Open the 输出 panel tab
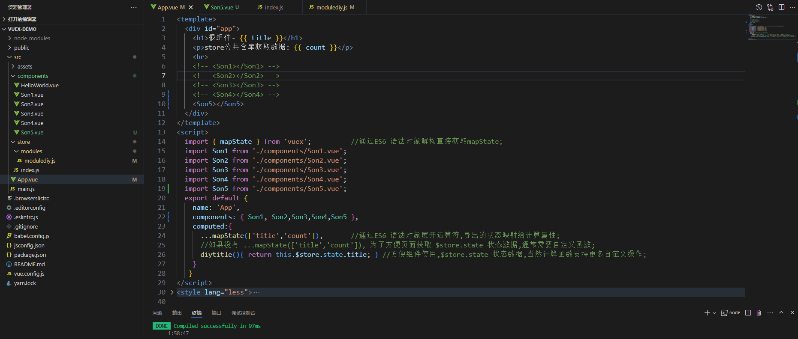This screenshot has width=798, height=339. 177,313
